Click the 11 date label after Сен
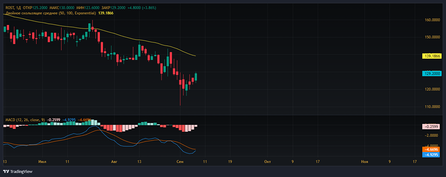The image size is (446, 177). [x=205, y=162]
